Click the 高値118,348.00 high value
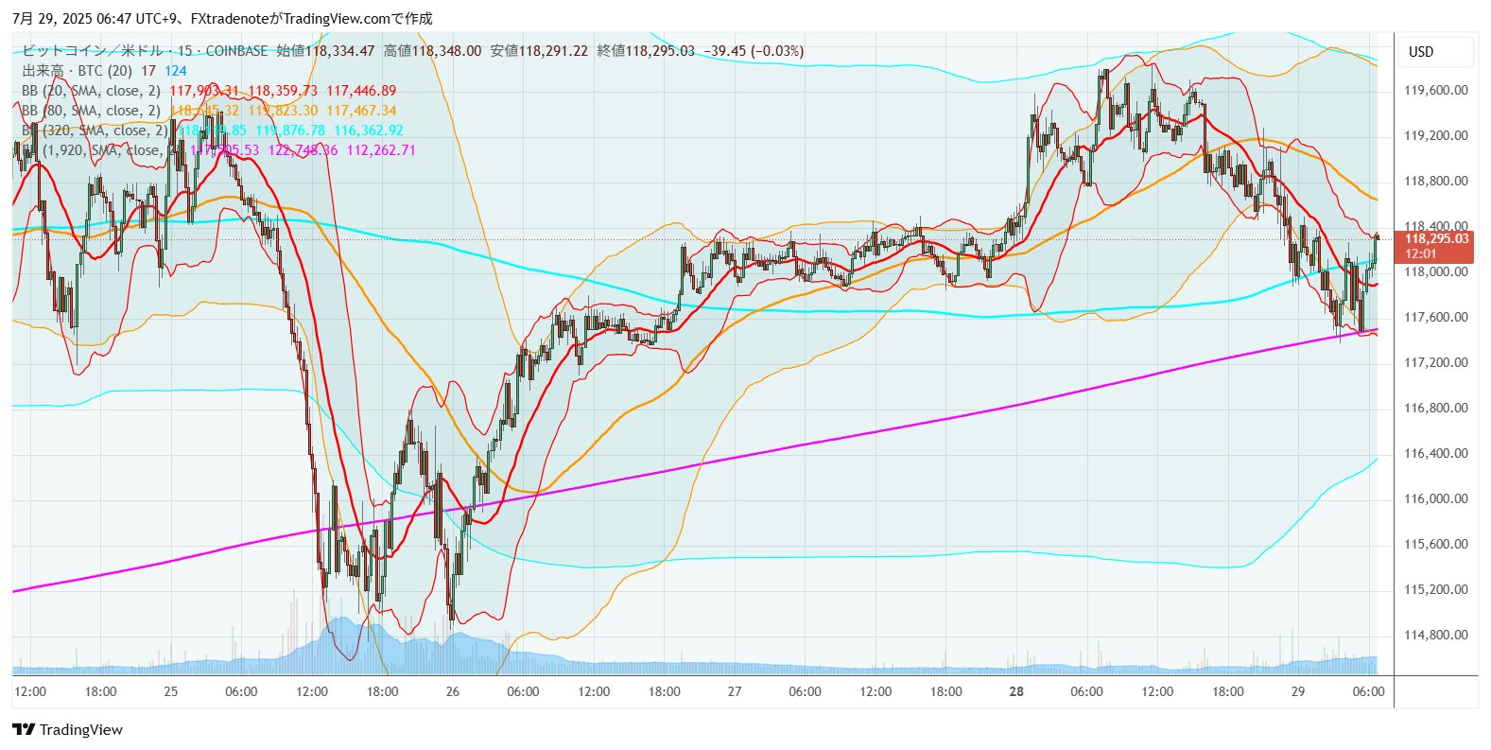 (432, 51)
